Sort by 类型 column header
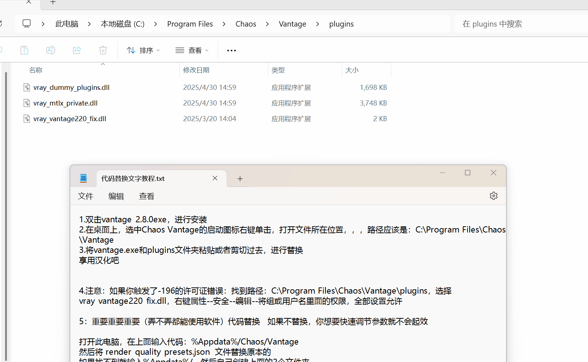Image resolution: width=588 pixels, height=362 pixels. point(278,70)
